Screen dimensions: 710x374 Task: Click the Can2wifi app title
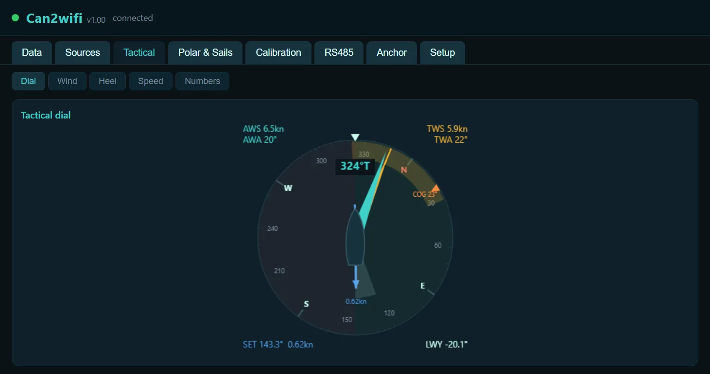(x=54, y=18)
